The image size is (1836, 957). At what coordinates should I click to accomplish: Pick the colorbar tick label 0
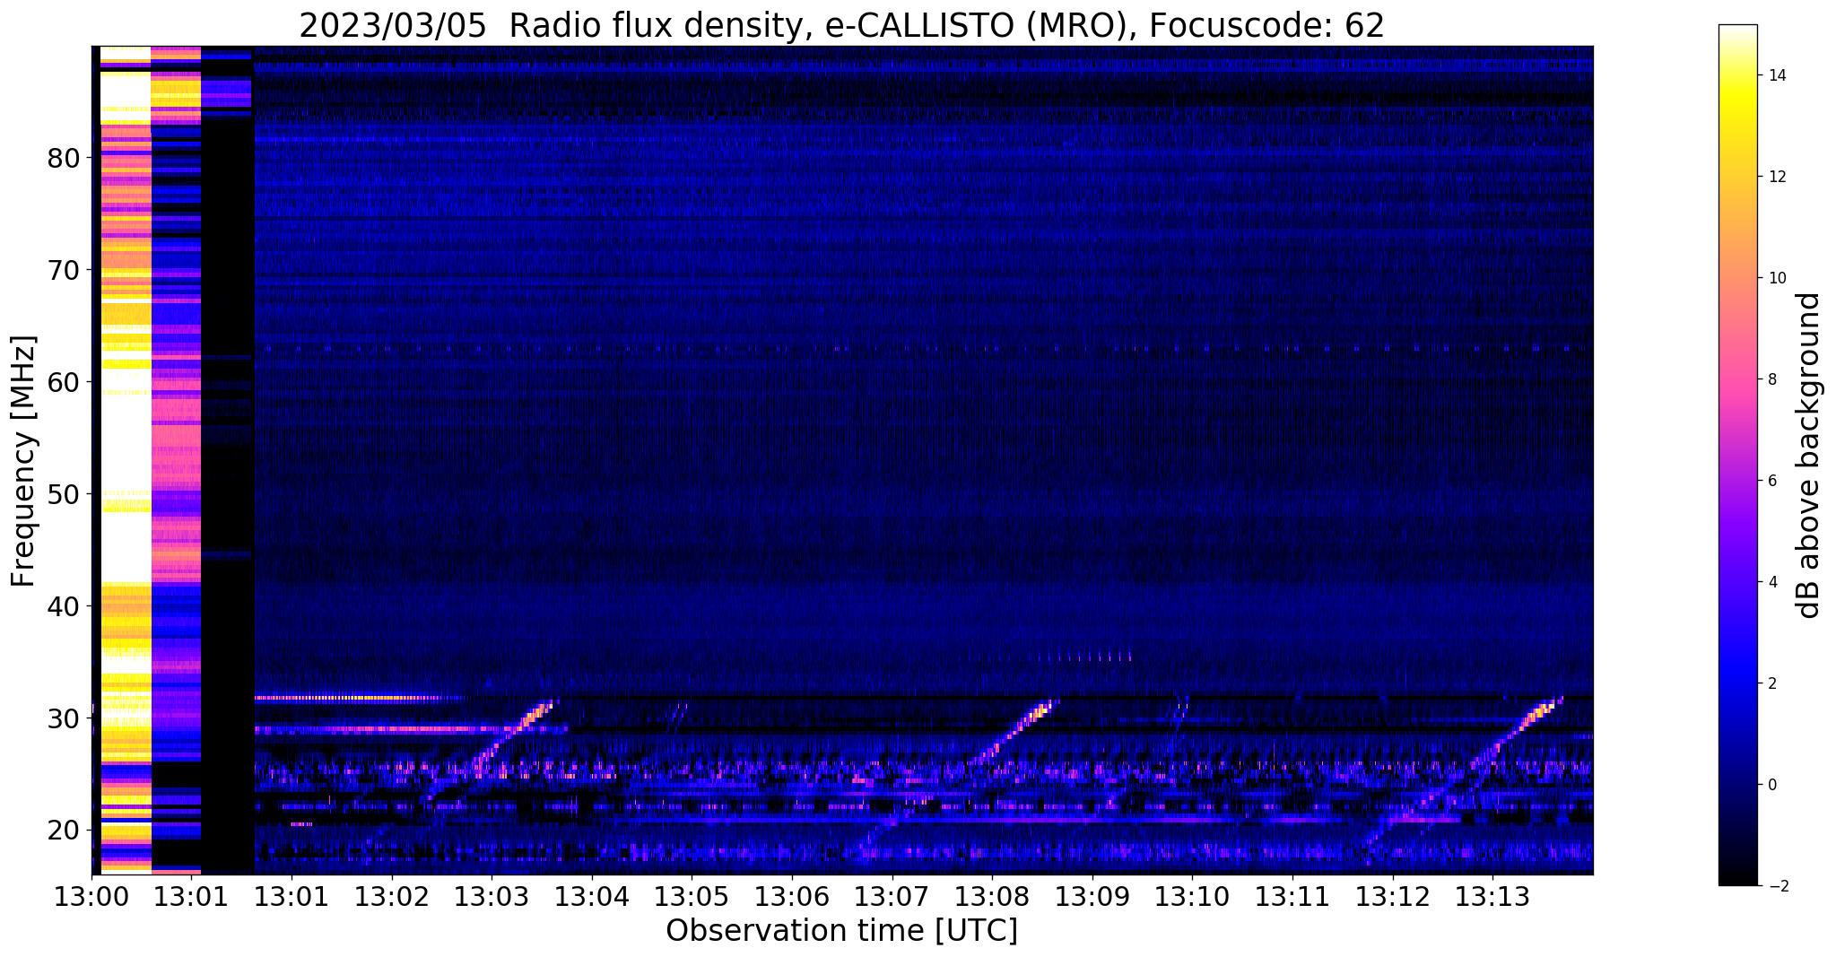pyautogui.click(x=1771, y=785)
